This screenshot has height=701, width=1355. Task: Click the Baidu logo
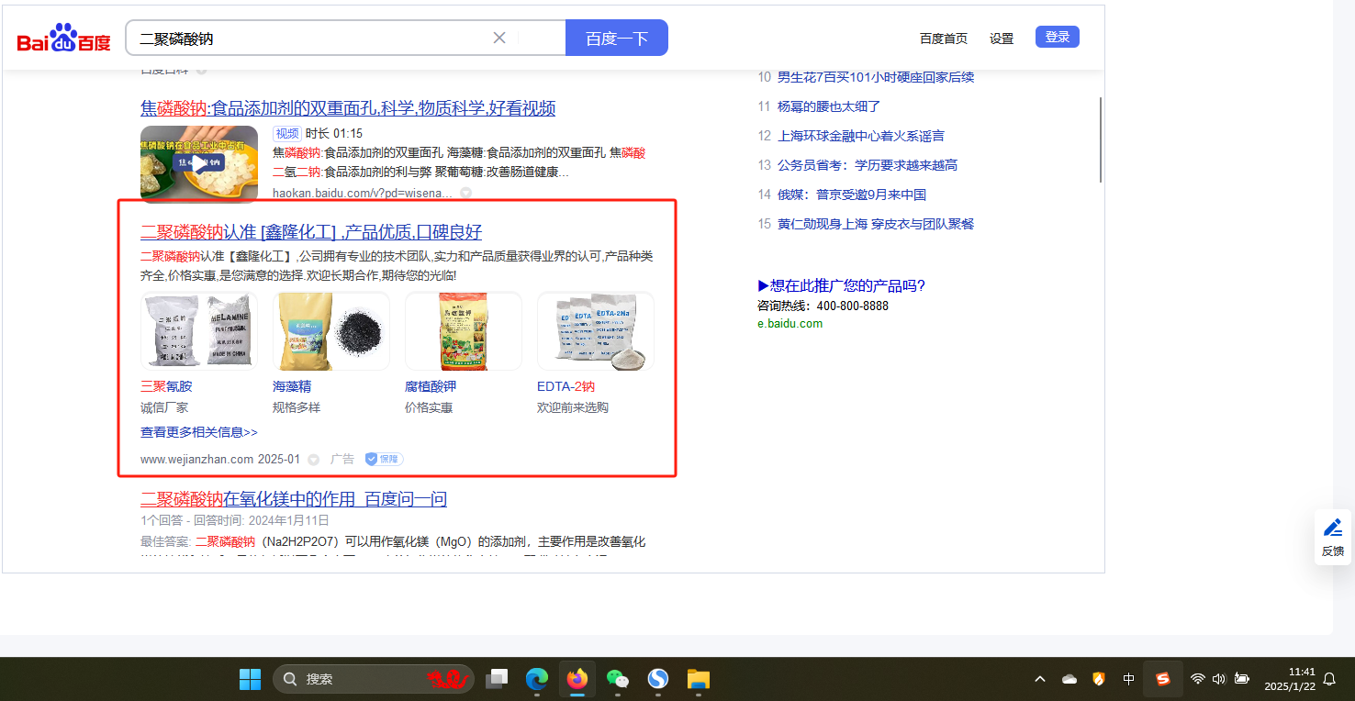(x=63, y=39)
